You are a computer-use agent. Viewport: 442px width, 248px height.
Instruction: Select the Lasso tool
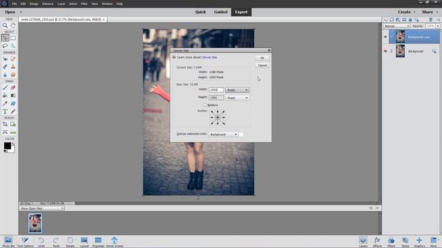(5, 46)
